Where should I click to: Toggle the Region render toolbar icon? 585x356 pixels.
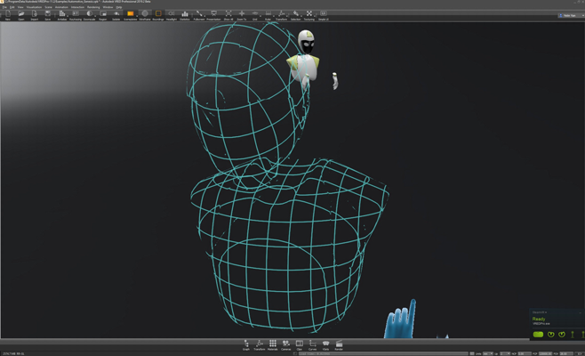103,14
